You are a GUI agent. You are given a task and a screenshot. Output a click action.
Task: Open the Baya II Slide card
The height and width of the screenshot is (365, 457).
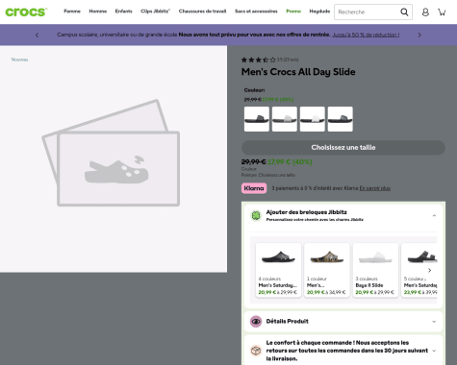pos(375,270)
